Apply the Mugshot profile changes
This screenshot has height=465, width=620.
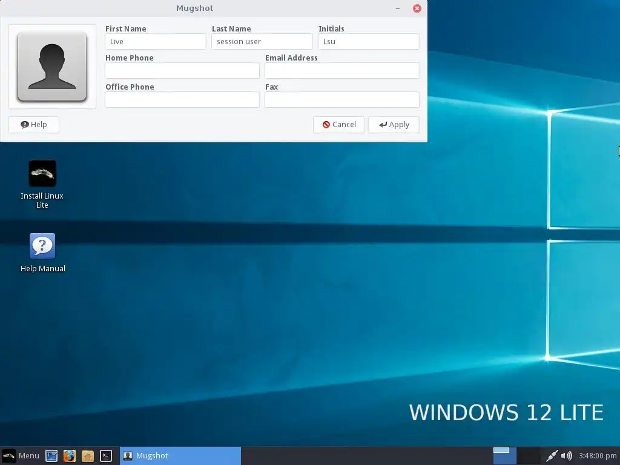[x=394, y=125]
